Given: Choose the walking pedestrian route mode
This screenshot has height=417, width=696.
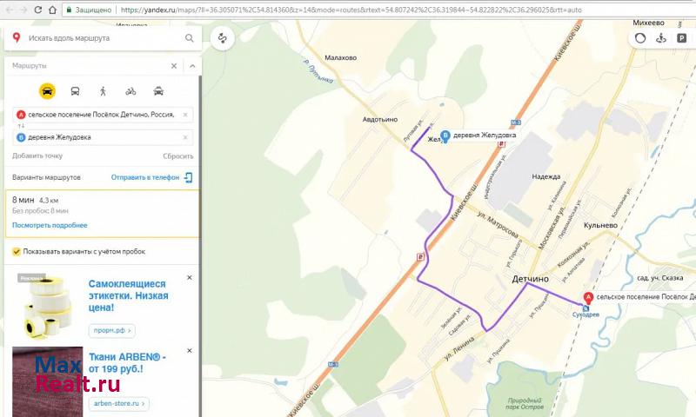Looking at the screenshot, I should 103,90.
